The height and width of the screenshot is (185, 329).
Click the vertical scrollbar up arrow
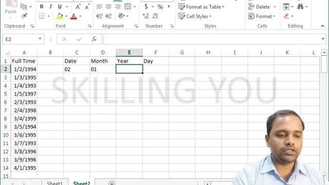[324, 52]
